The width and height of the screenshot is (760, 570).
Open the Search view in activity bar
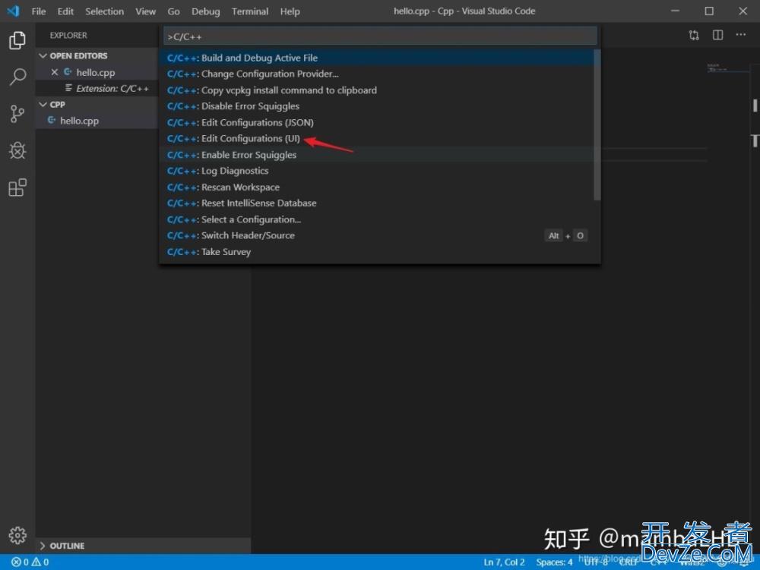tap(17, 77)
